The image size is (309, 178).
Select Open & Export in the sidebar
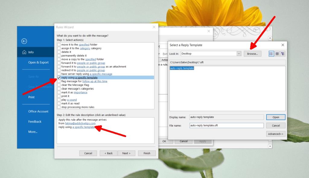[x=38, y=62]
